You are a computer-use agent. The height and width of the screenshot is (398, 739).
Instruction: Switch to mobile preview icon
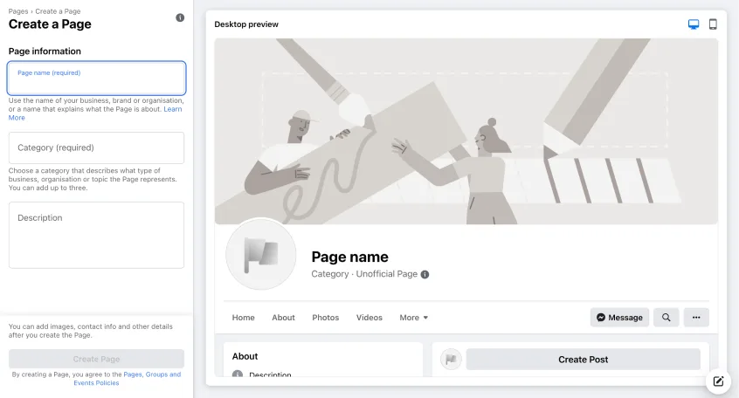[713, 24]
